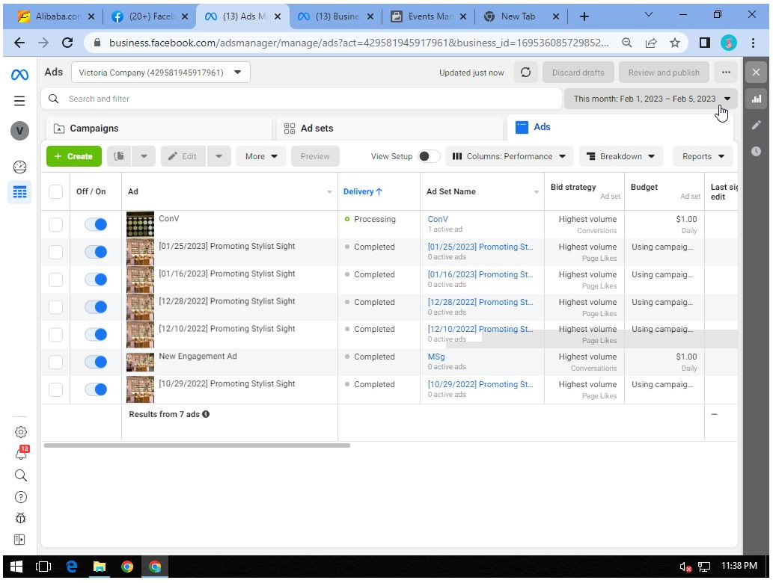The image size is (773, 583).
Task: Open File Explorer from the taskbar
Action: [x=99, y=567]
